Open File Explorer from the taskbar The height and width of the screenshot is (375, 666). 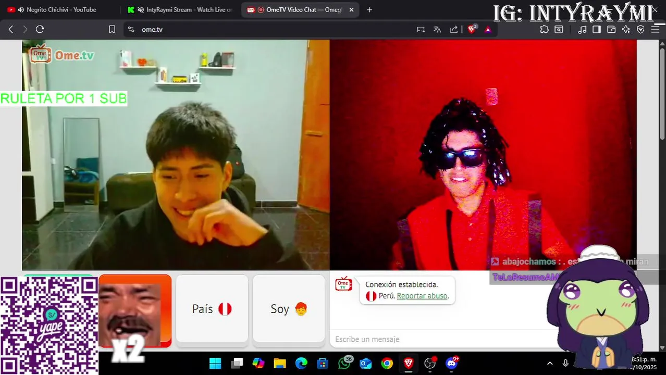click(x=280, y=363)
